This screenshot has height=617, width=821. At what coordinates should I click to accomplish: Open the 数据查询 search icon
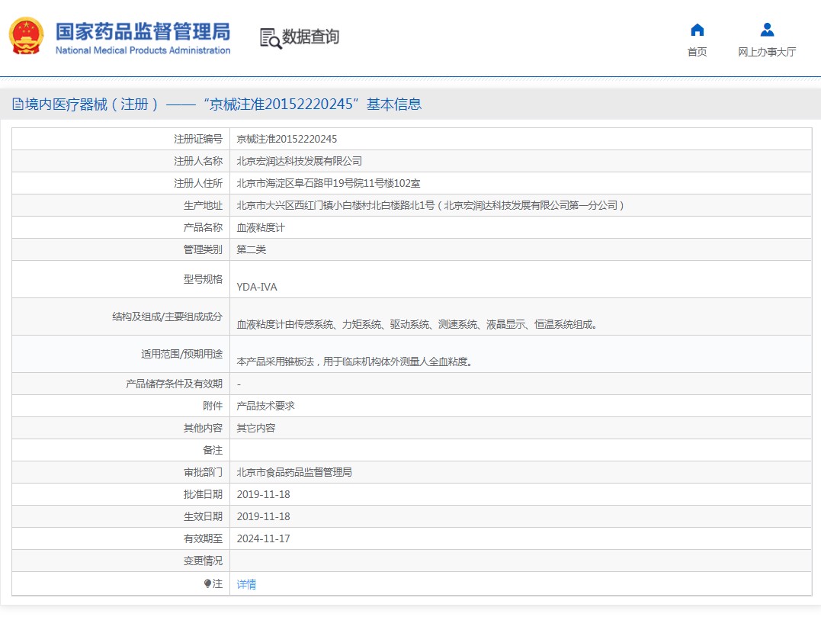[x=271, y=39]
